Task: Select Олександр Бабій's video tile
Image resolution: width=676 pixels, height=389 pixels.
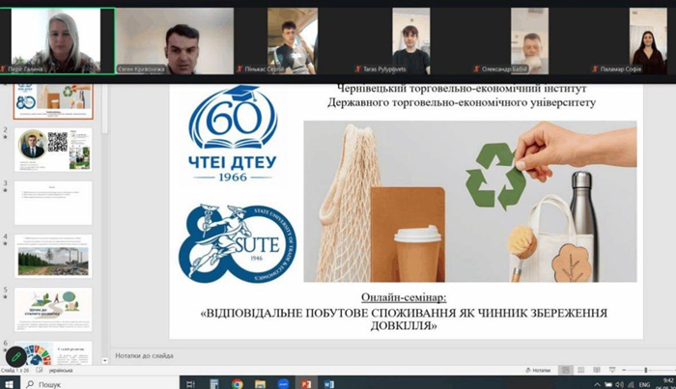Action: tap(529, 41)
